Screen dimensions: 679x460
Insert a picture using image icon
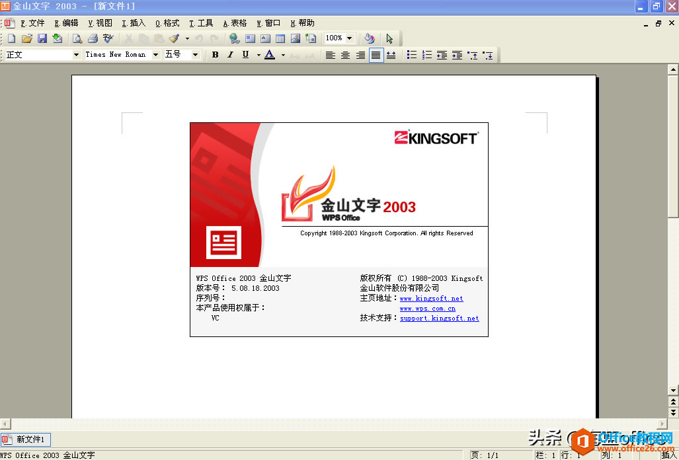coord(296,38)
